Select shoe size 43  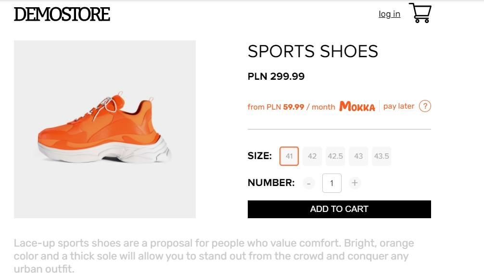tap(358, 156)
